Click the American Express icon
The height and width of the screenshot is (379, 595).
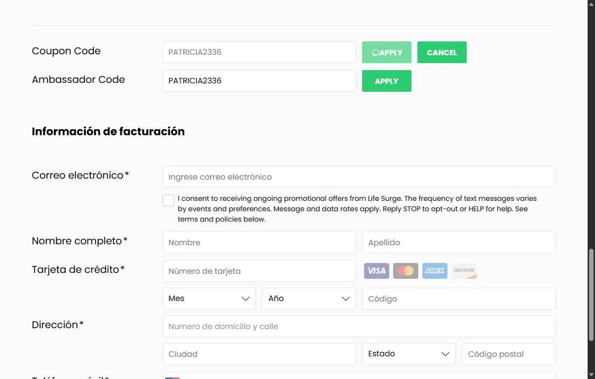435,270
